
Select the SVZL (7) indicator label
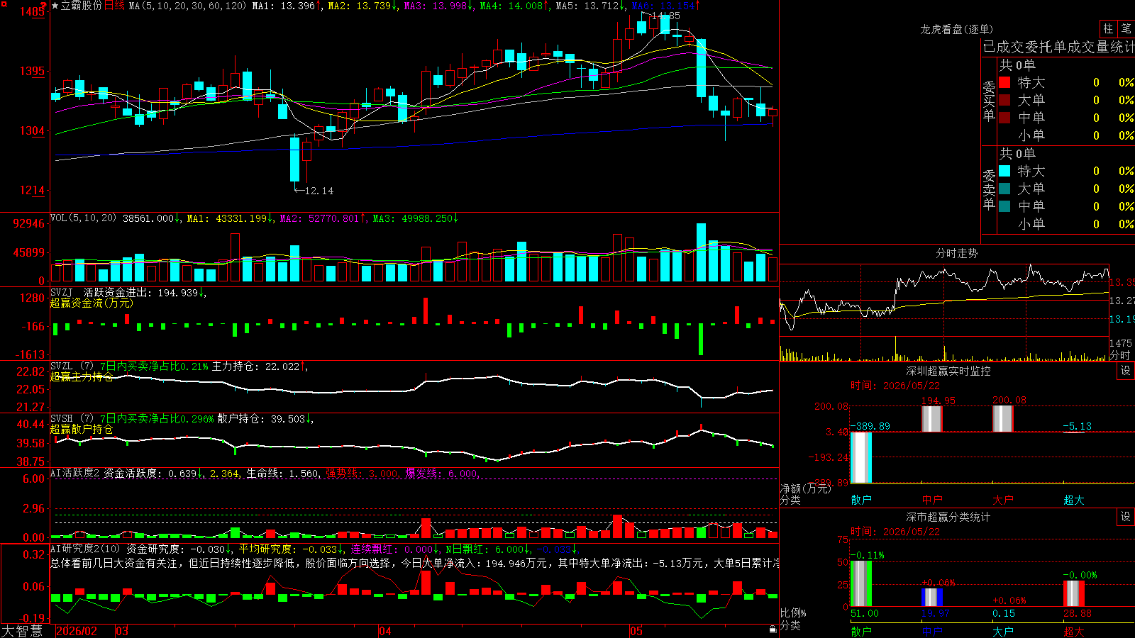pos(72,366)
